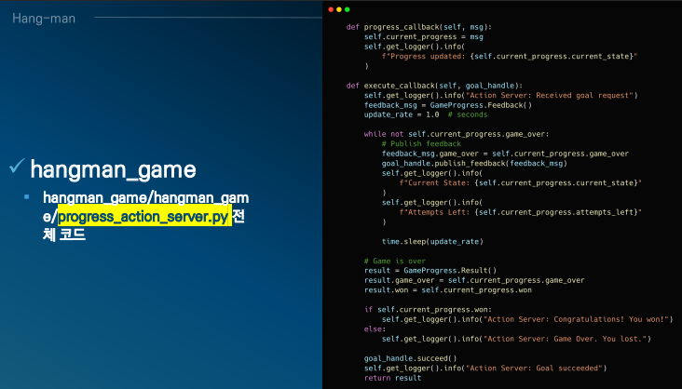Click the 'hangman_game/hangman_gam' path line
The width and height of the screenshot is (682, 389).
[146, 198]
